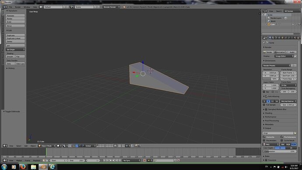
Task: Enable the Placeholders checkbox
Action: (264, 141)
